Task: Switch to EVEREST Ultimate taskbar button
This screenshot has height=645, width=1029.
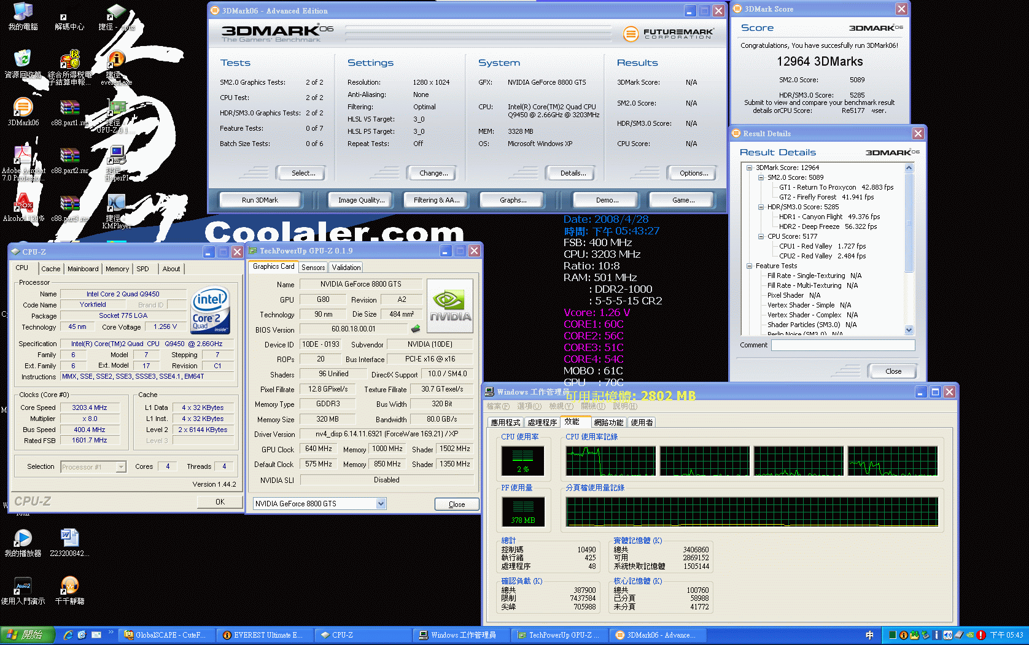Action: 264,635
